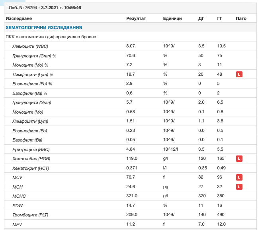This screenshot has width=260, height=230.
Task: Click the Левкоцити (WBC) test name
Action: pyautogui.click(x=30, y=46)
